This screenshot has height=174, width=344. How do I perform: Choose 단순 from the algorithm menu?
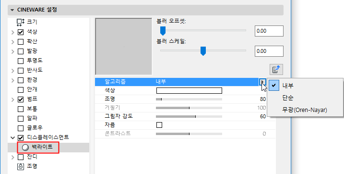tap(305, 98)
